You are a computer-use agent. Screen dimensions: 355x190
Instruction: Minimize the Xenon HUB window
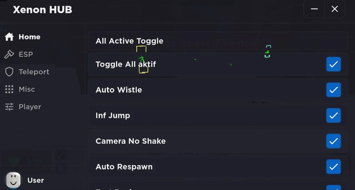(x=314, y=9)
